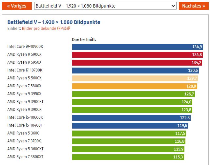Viewport: 210px width, 165px height.
Task: Select the AMD Ryzen 9 3950X label
Action: pyautogui.click(x=25, y=94)
